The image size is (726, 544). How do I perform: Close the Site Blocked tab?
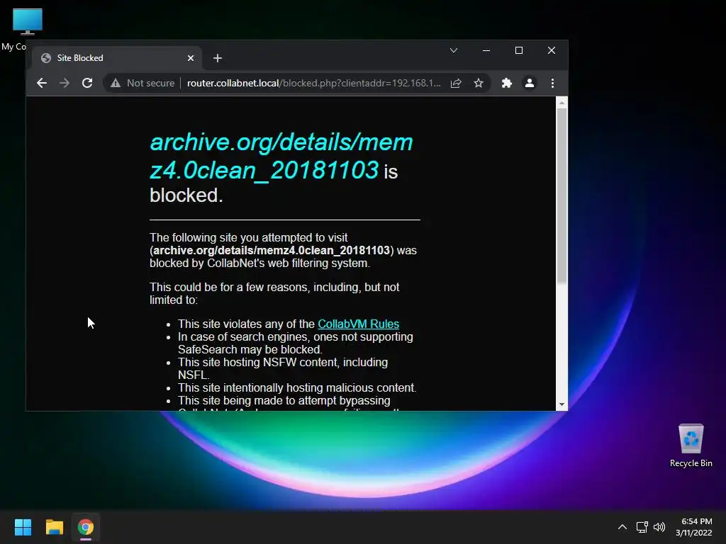pos(191,58)
